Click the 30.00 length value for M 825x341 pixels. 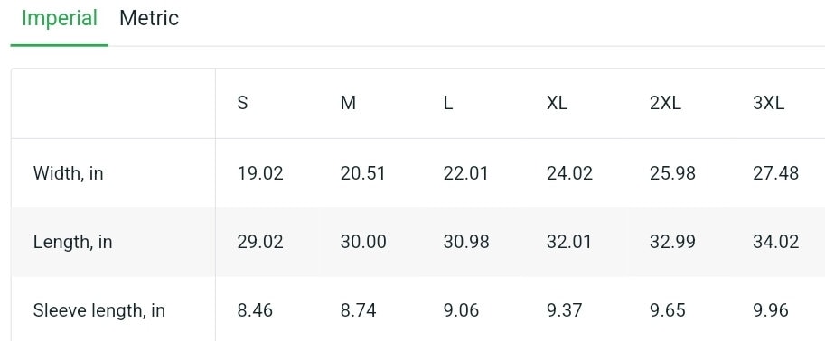[363, 243]
